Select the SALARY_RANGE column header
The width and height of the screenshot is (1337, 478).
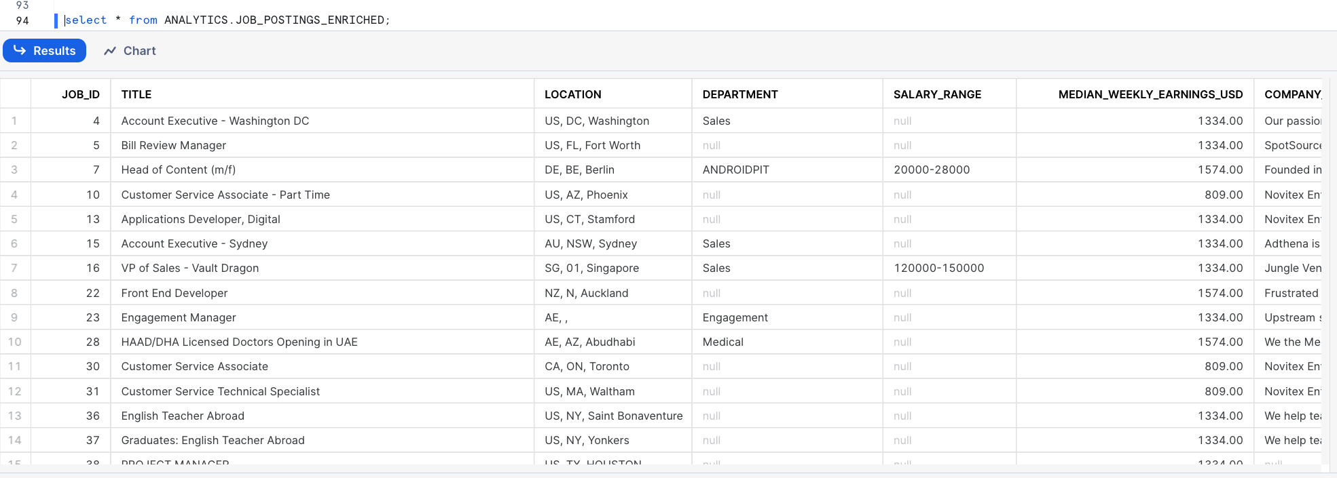[x=937, y=94]
